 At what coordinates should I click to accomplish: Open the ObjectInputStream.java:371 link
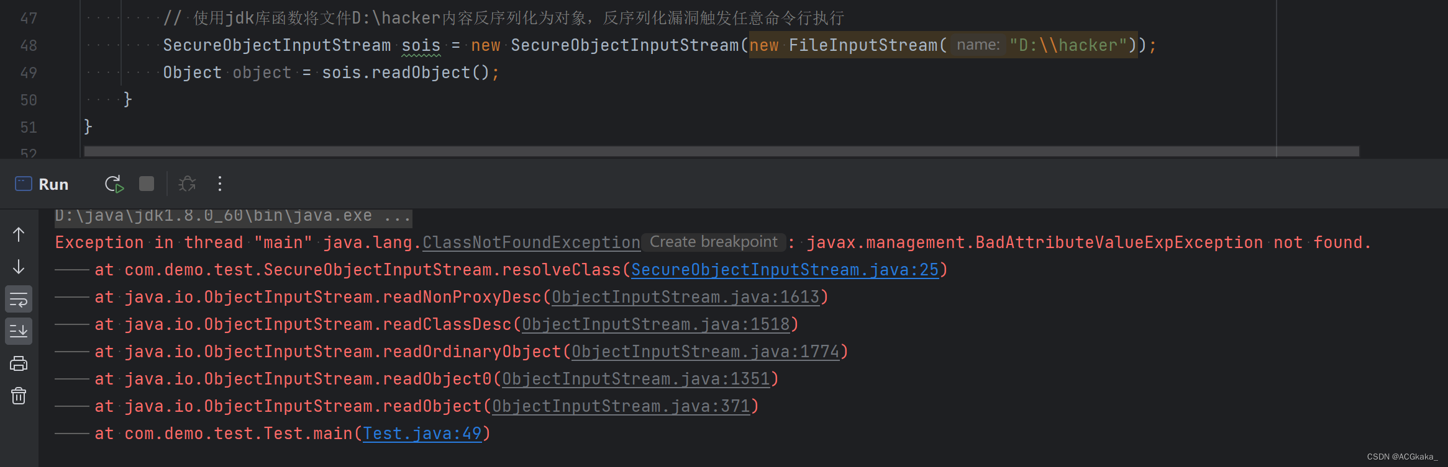click(x=621, y=406)
